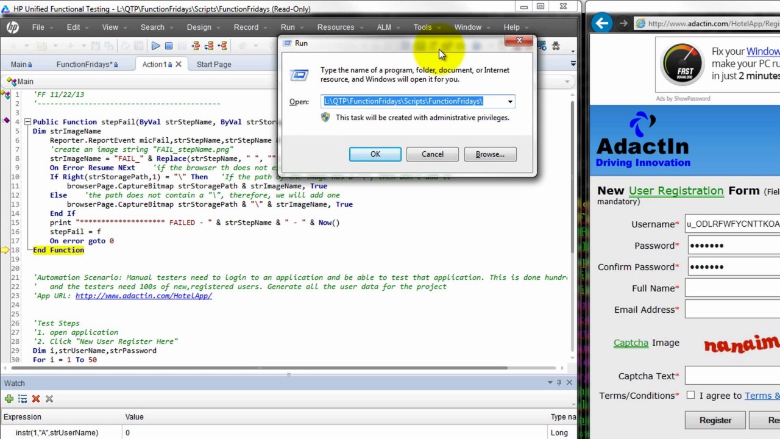Start the test with the Run play icon
The height and width of the screenshot is (439, 780).
(155, 46)
